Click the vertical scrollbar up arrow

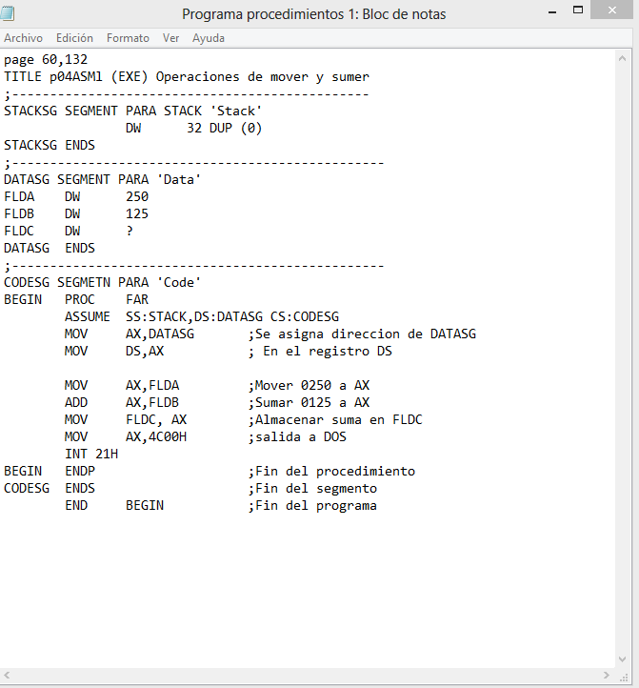coord(622,58)
